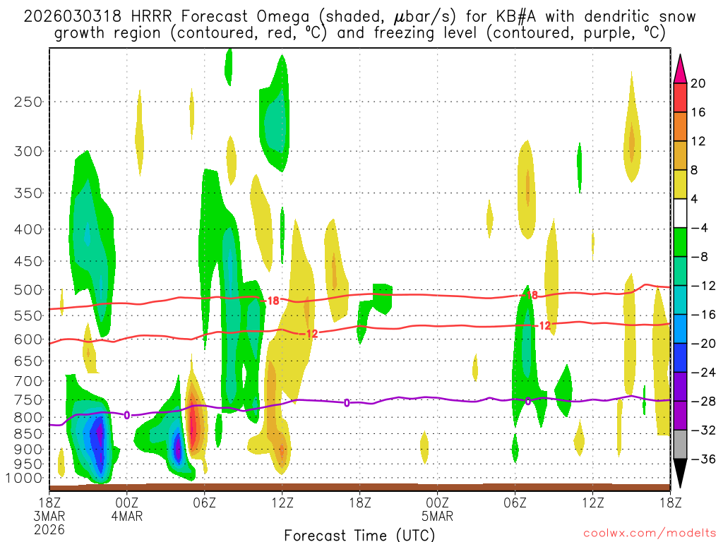This screenshot has height=542, width=723.
Task: Select the colorbar label -32
Action: (703, 430)
